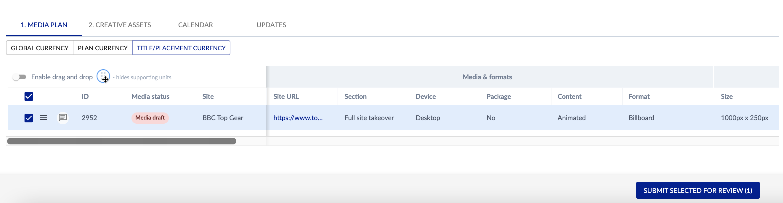This screenshot has width=783, height=203.
Task: Select the ID cell 2952
Action: pos(89,117)
